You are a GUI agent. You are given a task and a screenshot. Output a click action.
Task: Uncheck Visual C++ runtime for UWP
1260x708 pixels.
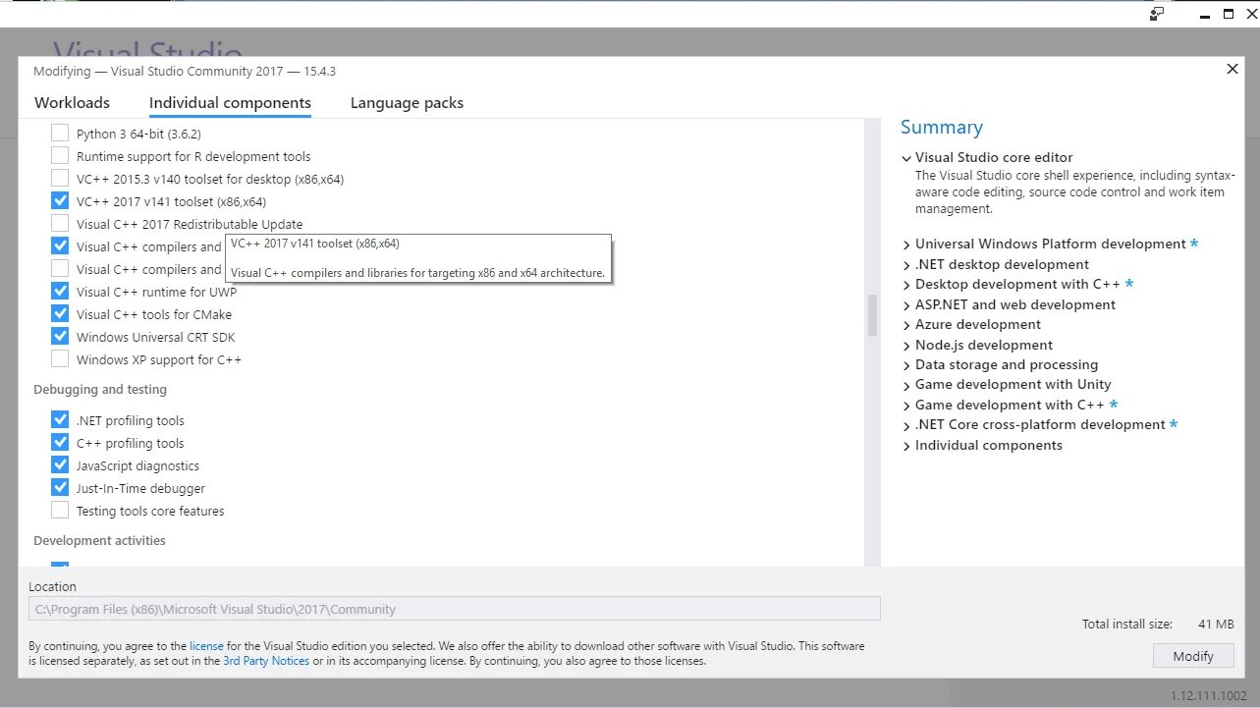(60, 292)
